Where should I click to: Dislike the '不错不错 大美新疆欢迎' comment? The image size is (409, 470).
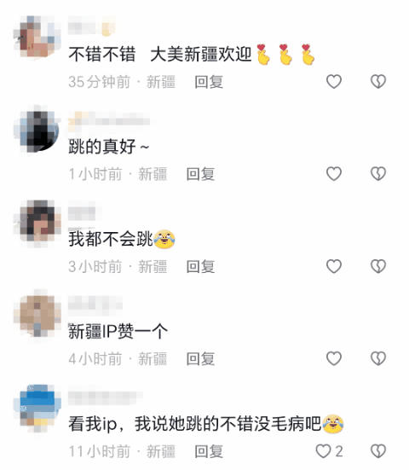click(378, 82)
